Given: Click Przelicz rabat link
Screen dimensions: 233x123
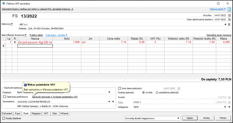Looking at the screenshot, I should pos(36,35).
